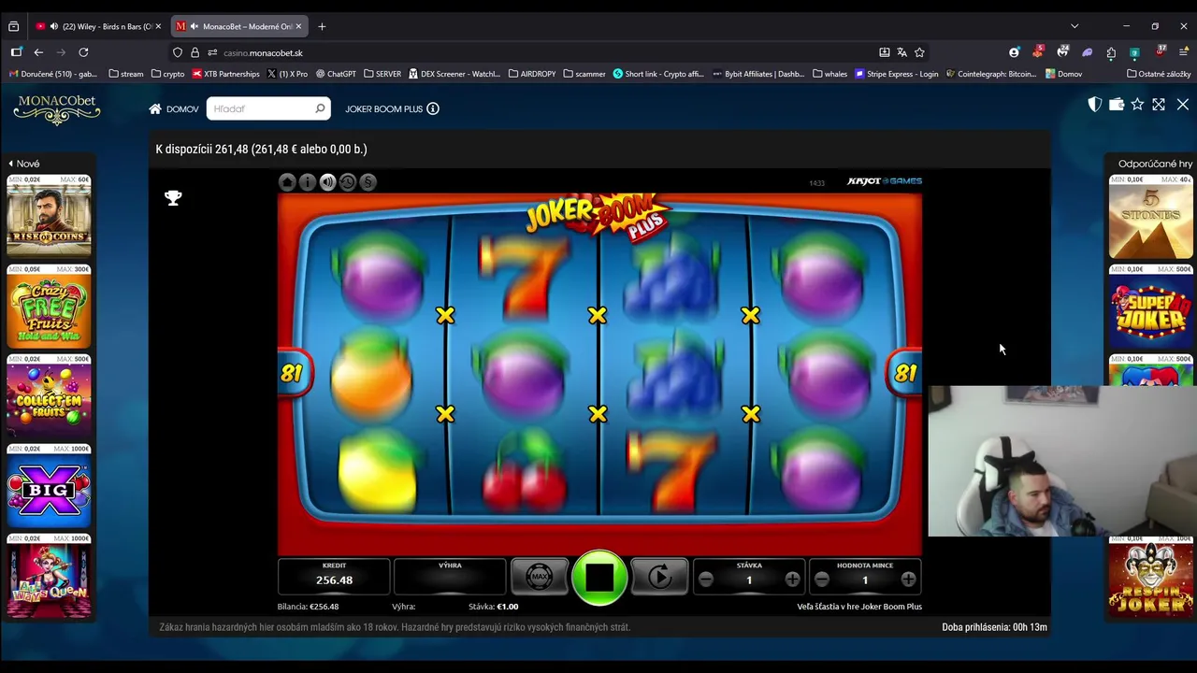1197x673 pixels.
Task: Open the browser list all tabs chevron
Action: coord(1074,26)
